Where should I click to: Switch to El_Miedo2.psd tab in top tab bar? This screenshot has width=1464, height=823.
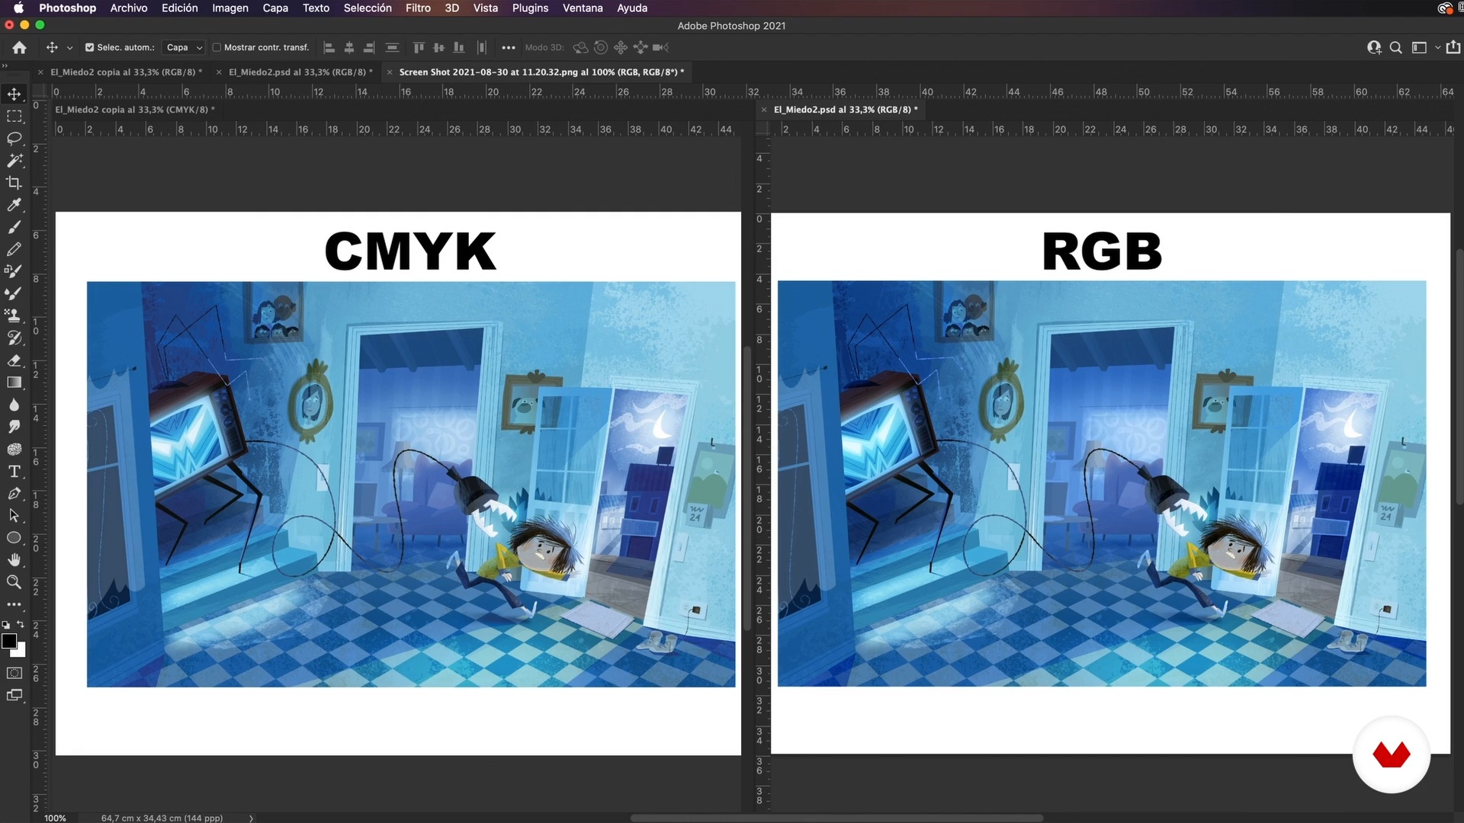[300, 72]
